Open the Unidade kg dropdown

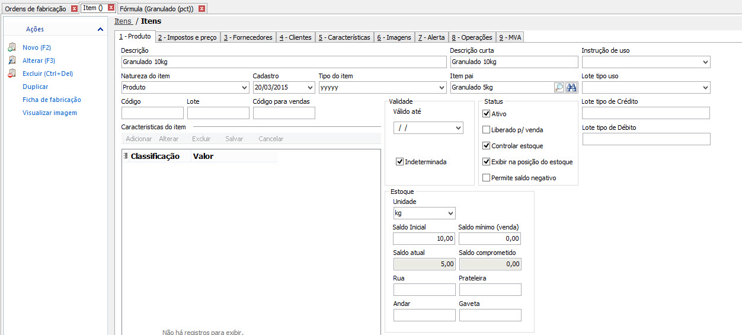coord(450,213)
